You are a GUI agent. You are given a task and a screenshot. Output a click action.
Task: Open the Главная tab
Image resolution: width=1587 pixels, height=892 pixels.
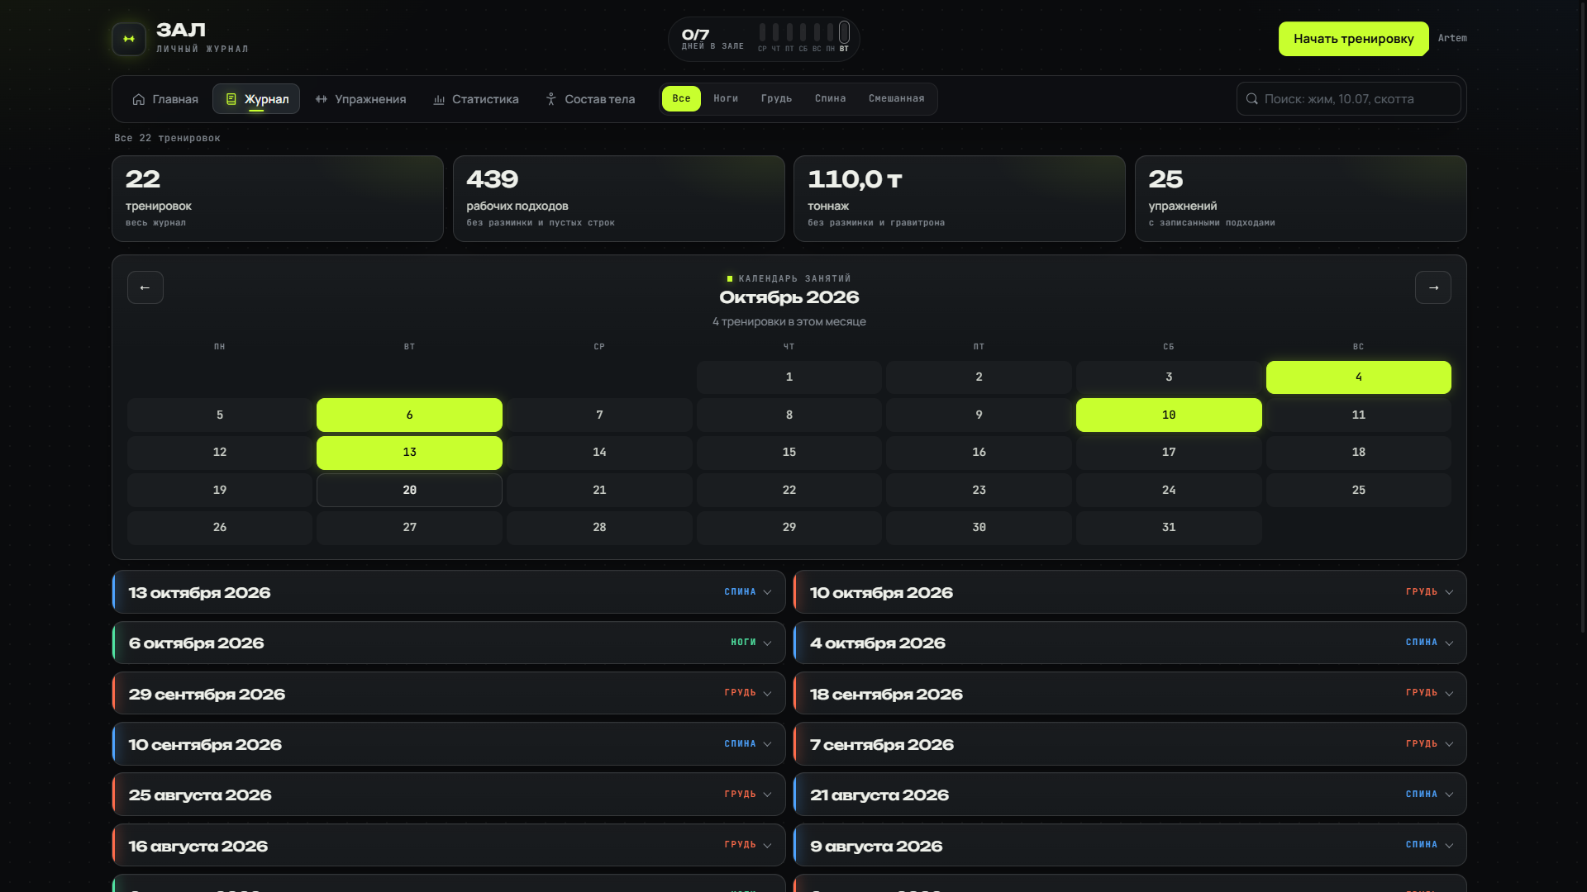click(x=165, y=99)
